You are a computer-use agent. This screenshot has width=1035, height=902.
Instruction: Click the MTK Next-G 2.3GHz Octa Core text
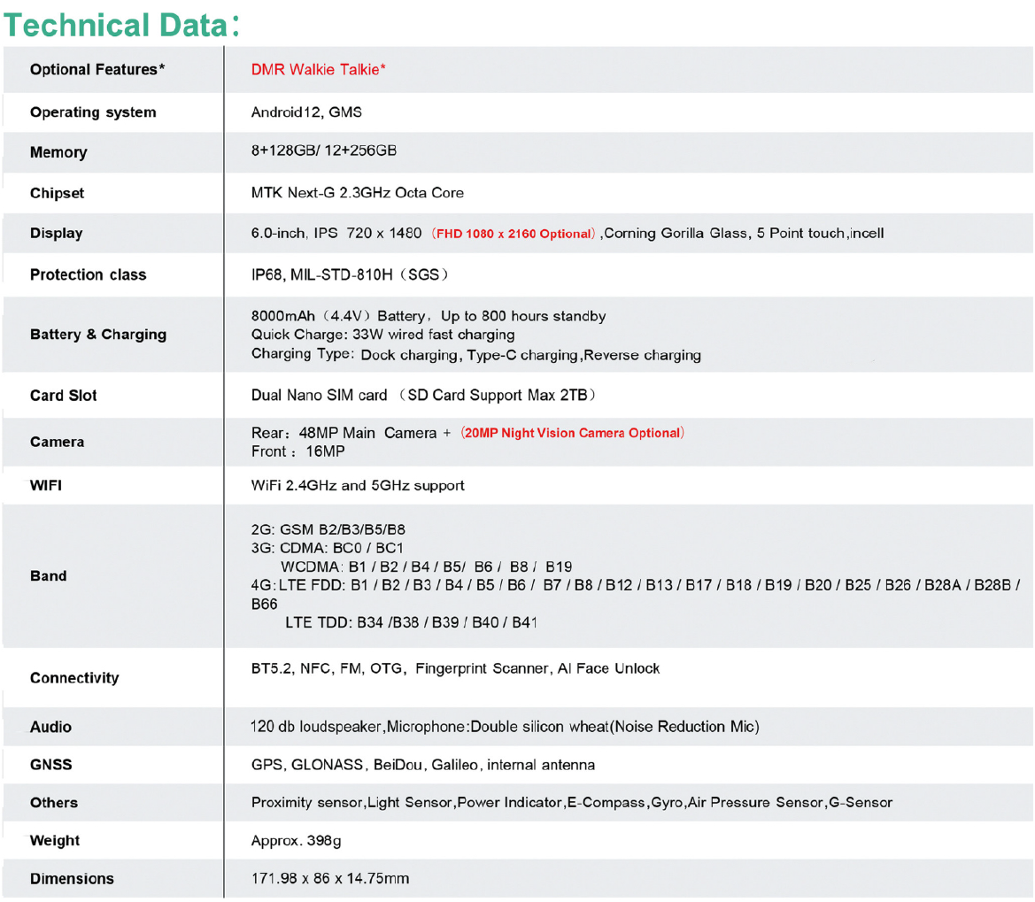358,193
